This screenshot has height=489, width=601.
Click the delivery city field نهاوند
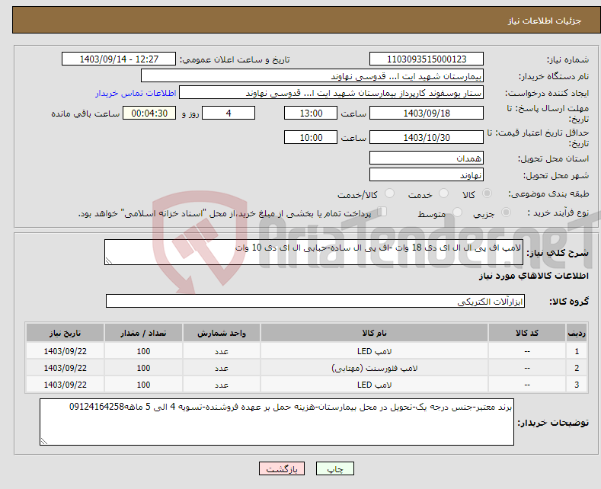427,174
